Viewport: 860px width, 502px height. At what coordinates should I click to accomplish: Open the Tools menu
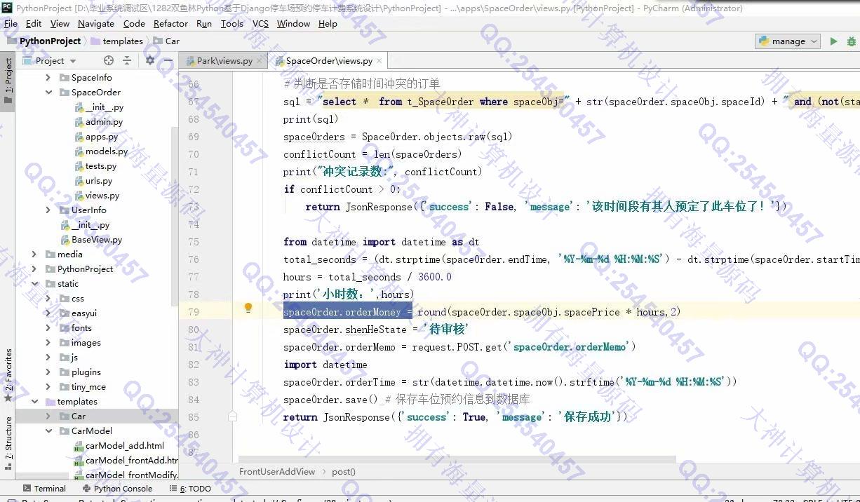coord(232,23)
